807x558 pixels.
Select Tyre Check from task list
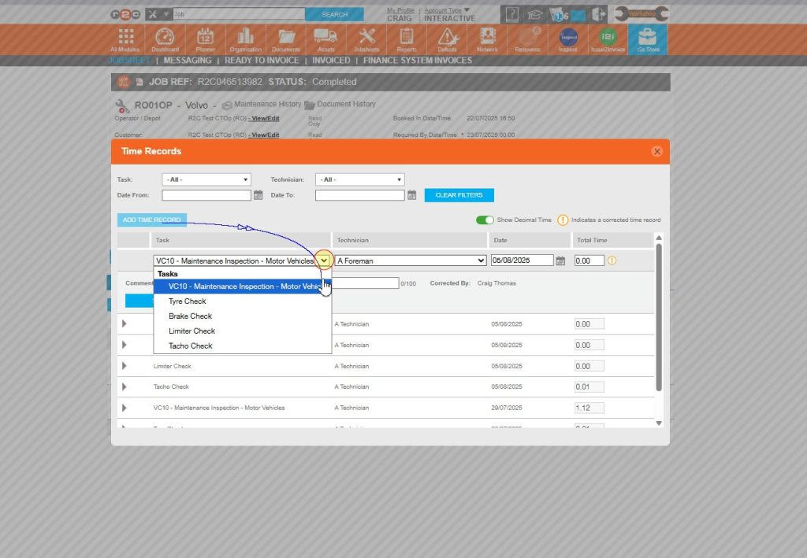click(x=243, y=301)
